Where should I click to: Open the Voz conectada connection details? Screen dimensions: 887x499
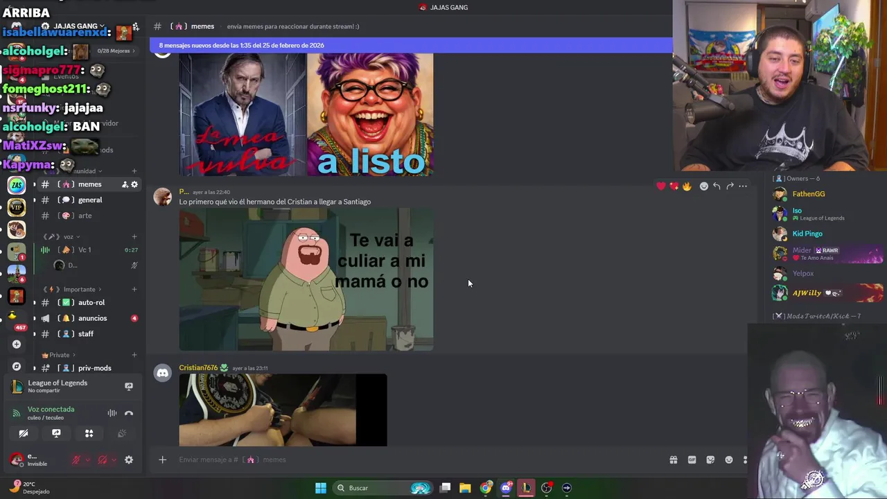[51, 409]
